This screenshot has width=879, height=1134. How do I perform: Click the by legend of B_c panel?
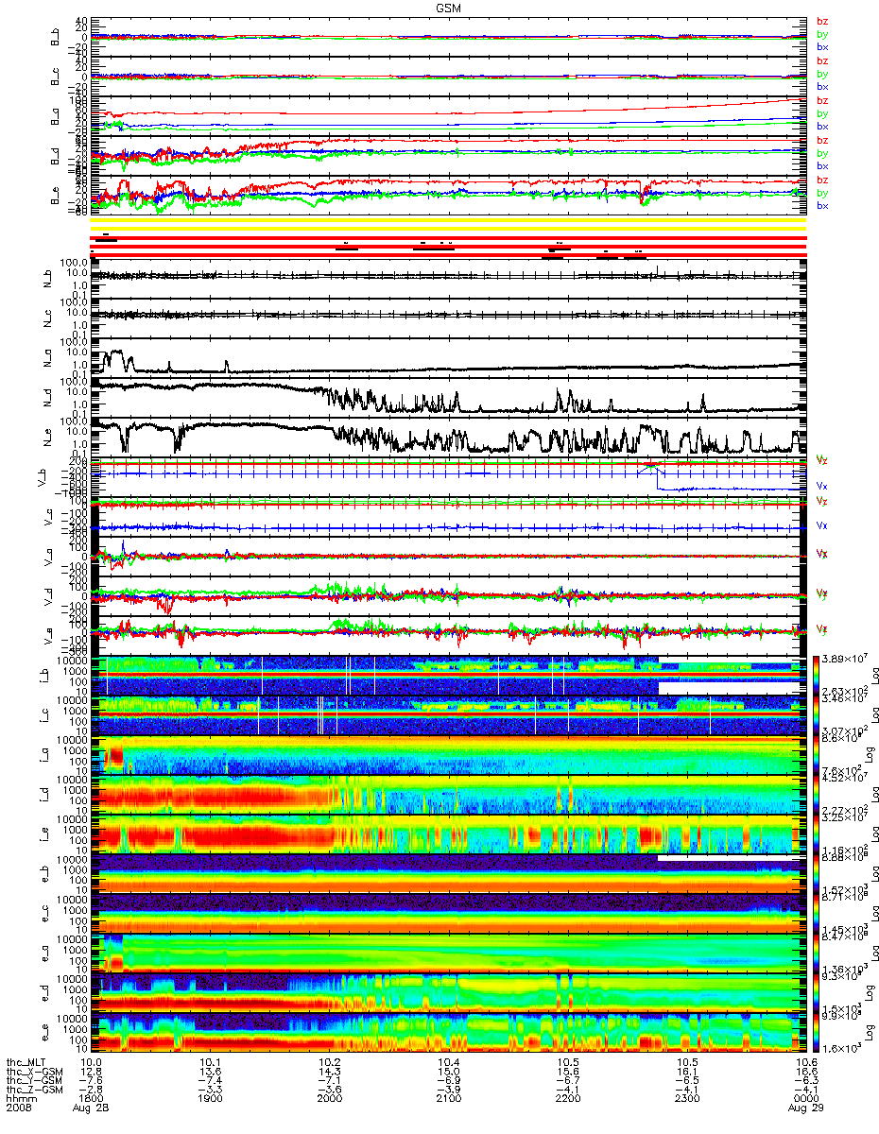tap(821, 74)
